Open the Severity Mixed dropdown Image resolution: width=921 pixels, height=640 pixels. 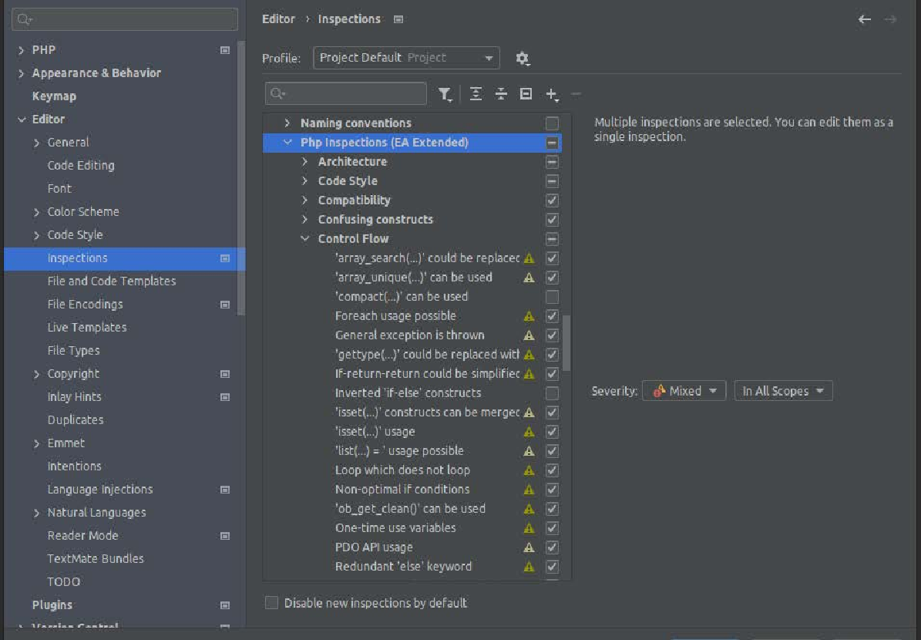click(684, 391)
